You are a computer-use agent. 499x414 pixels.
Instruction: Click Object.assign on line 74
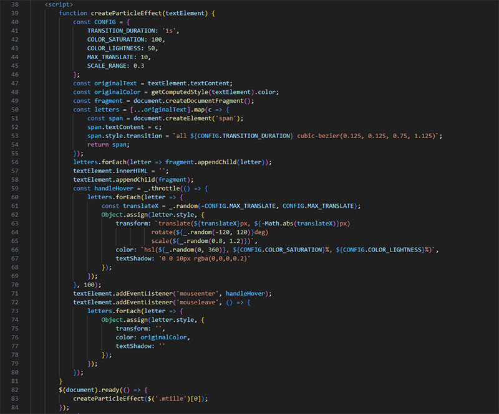[x=124, y=320]
